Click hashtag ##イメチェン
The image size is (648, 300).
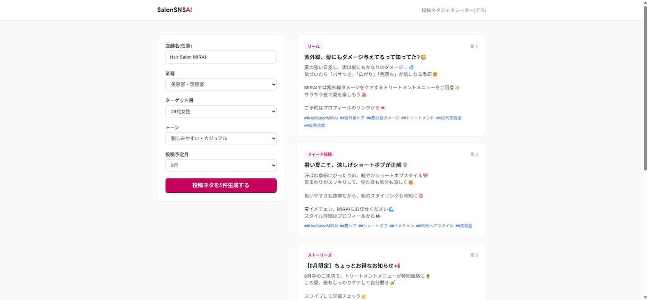402,226
